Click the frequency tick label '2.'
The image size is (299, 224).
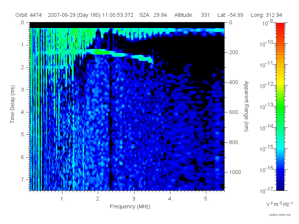[x=98, y=199]
